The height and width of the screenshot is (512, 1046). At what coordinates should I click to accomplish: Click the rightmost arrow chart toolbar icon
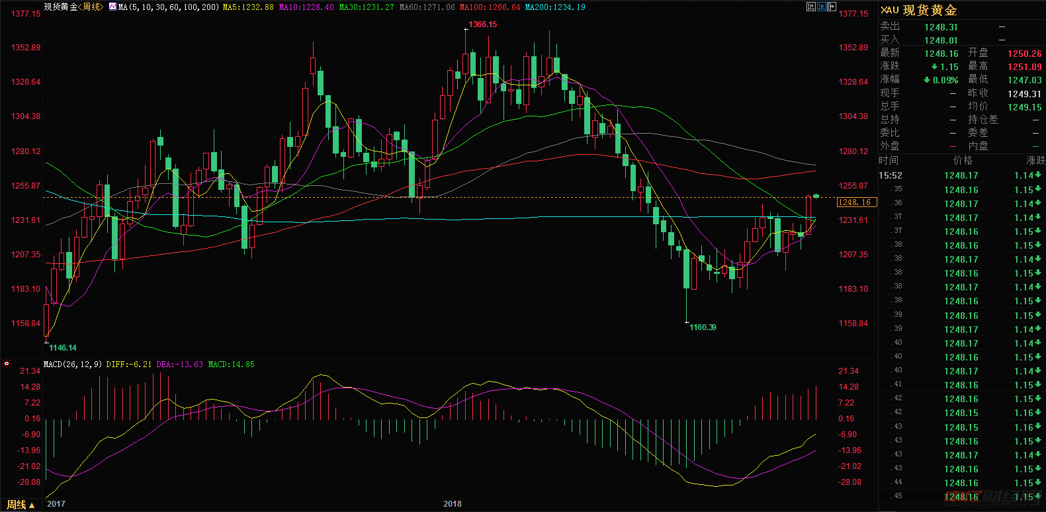[832, 7]
